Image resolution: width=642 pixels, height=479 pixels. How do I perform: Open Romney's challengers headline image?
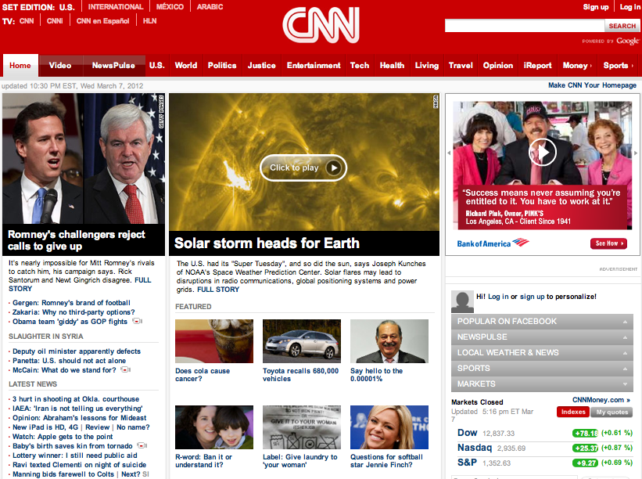pyautogui.click(x=84, y=159)
